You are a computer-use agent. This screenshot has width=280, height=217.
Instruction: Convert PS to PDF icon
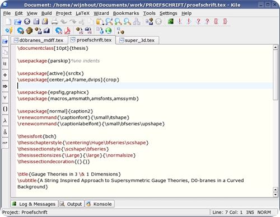coord(88,31)
